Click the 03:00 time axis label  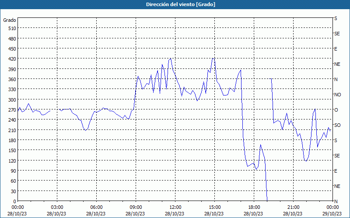point(57,208)
